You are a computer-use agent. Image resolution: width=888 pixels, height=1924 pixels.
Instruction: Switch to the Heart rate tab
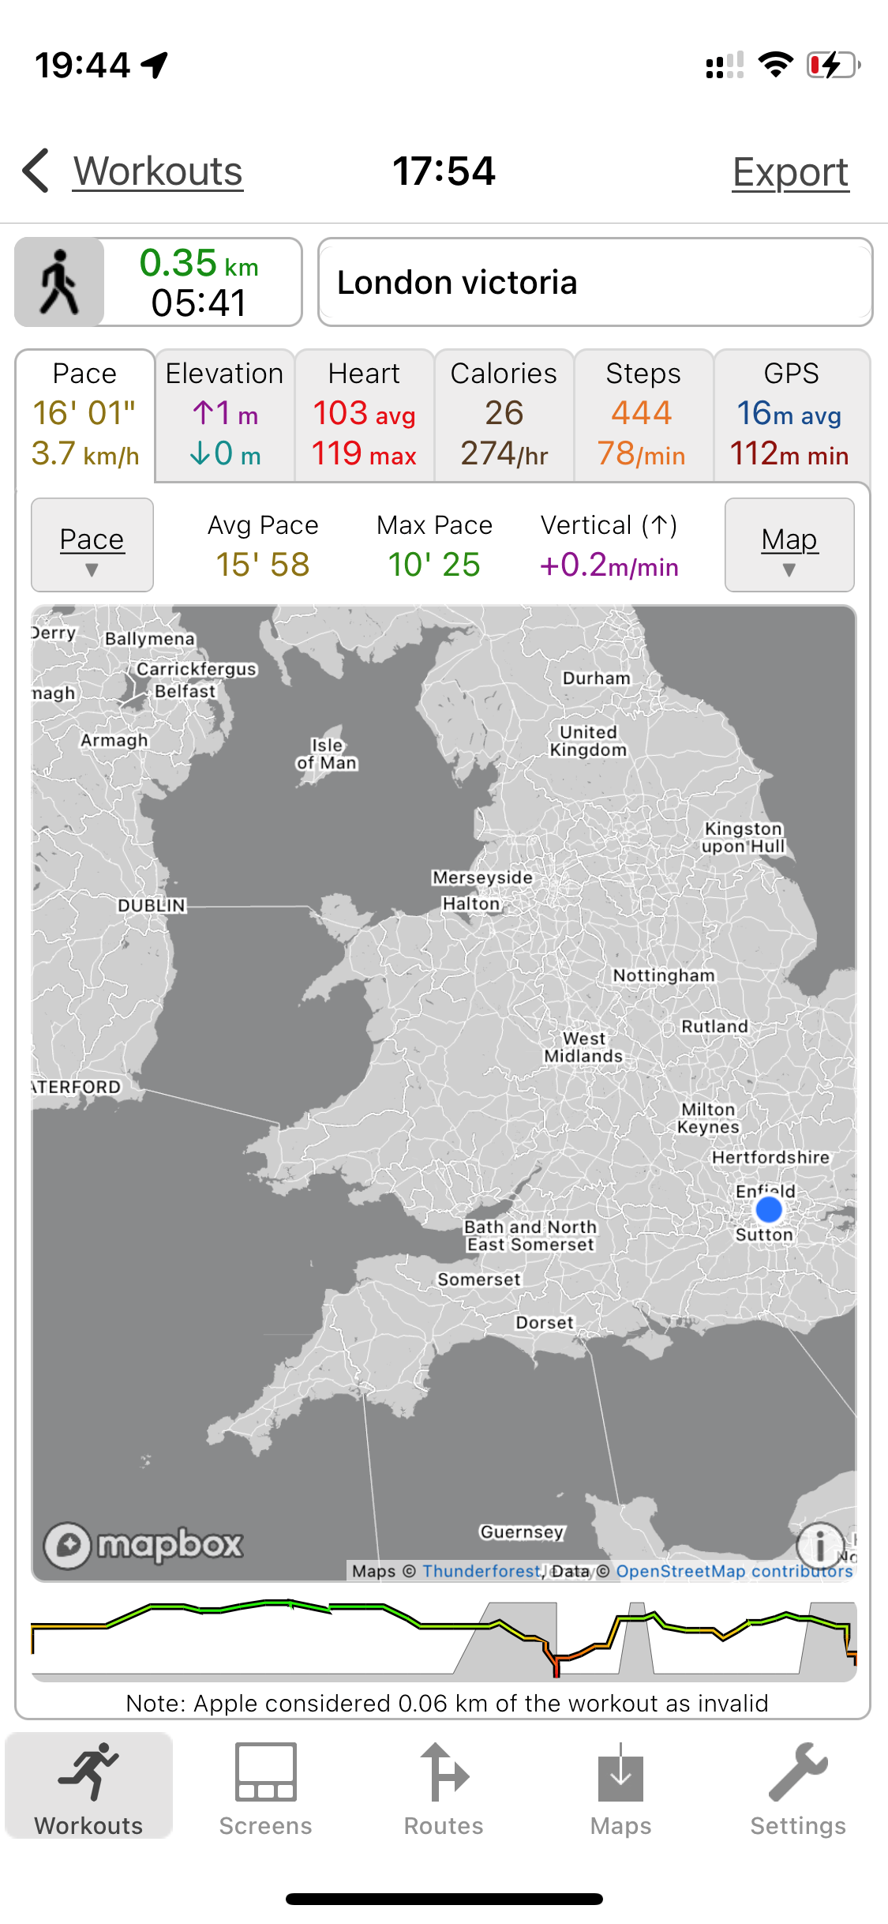(365, 415)
